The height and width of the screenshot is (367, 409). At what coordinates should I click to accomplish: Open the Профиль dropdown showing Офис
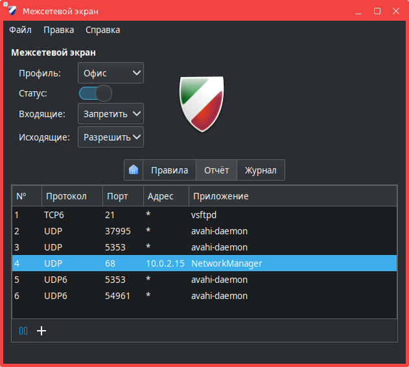click(111, 73)
